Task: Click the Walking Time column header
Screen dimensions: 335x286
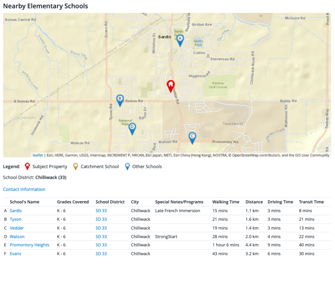Action: (x=226, y=202)
